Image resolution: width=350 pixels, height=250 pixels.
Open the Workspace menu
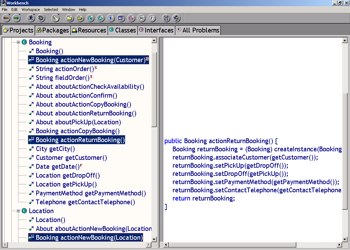30,10
